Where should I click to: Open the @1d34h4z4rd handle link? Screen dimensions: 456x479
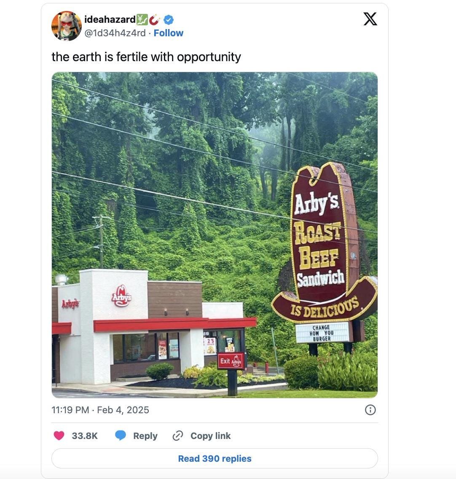tap(115, 33)
